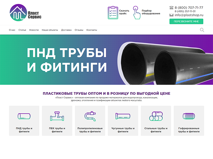Open the О нас menu item
This screenshot has height=159, width=213.
pos(12,30)
